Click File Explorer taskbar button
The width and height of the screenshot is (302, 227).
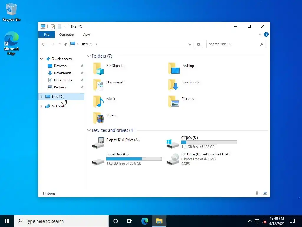tap(159, 221)
